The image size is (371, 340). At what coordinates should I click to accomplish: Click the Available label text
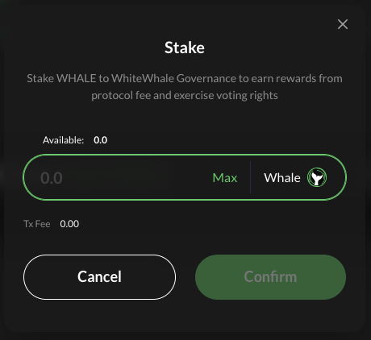[63, 140]
